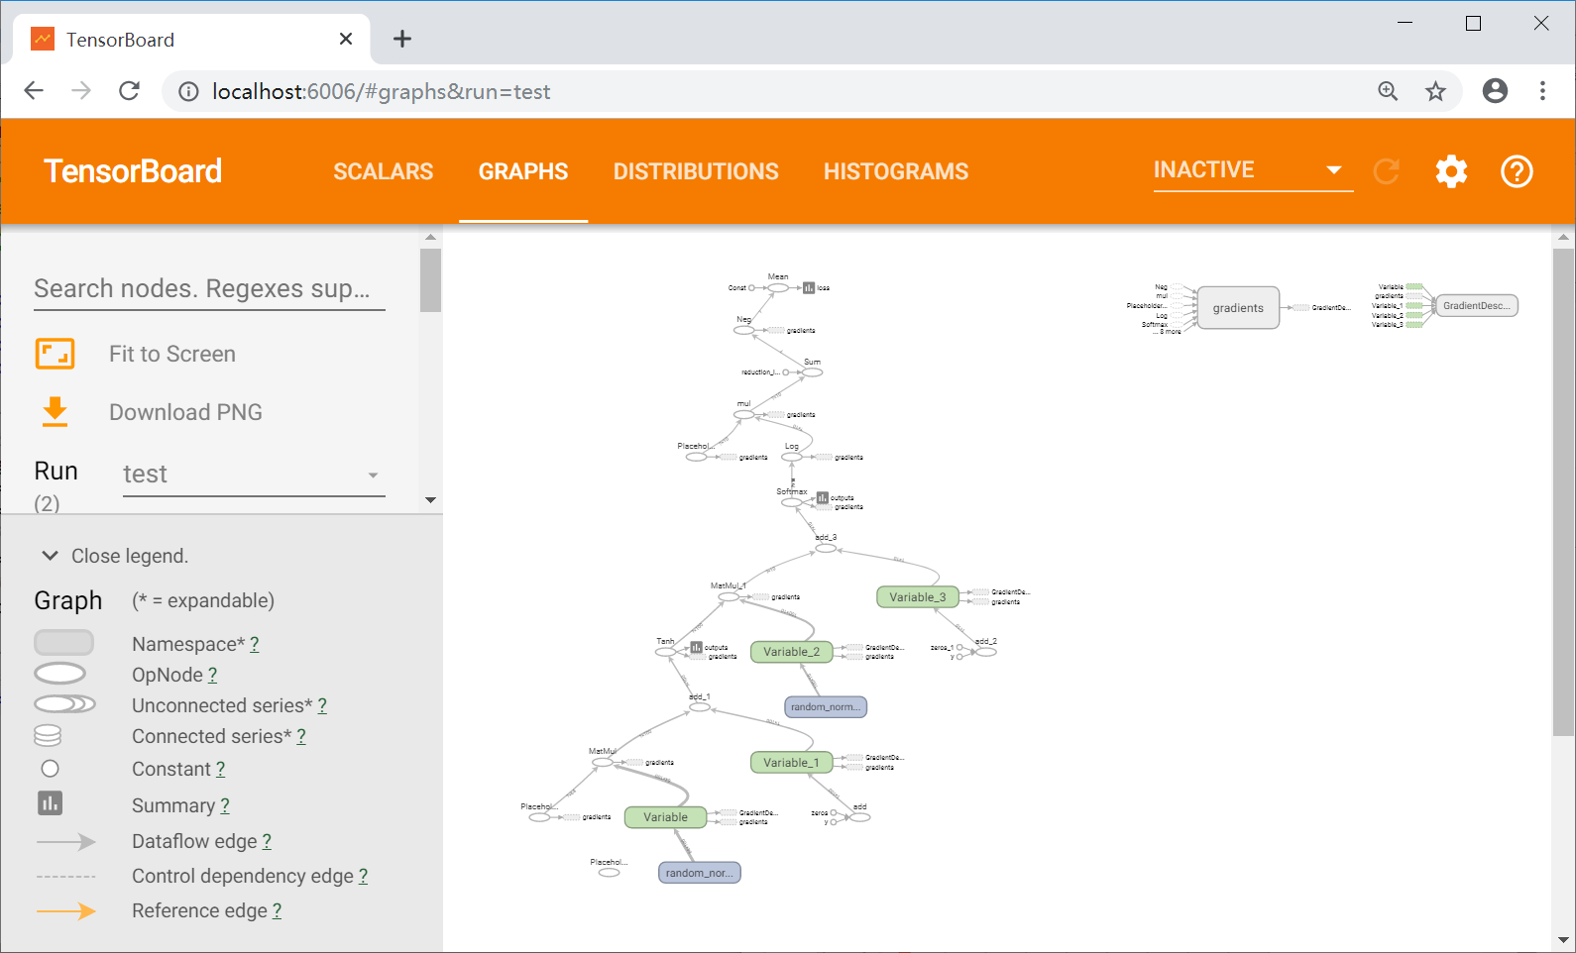
Task: Click the Download PNG arrow icon
Action: click(55, 411)
